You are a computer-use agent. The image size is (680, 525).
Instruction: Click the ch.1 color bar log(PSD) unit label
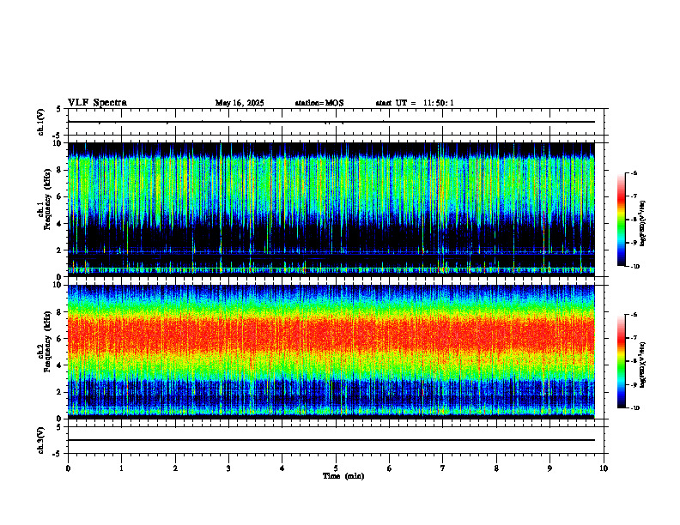click(643, 223)
